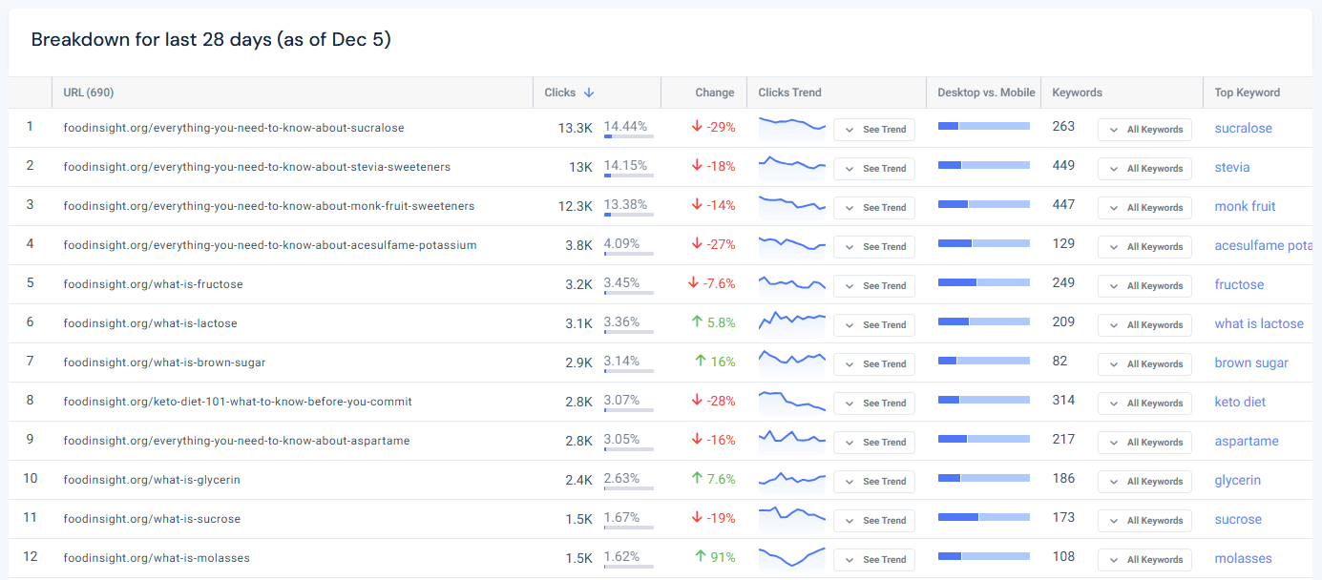This screenshot has width=1322, height=580.
Task: Open the foodinsight.org sucralose article link
Action: pyautogui.click(x=232, y=127)
